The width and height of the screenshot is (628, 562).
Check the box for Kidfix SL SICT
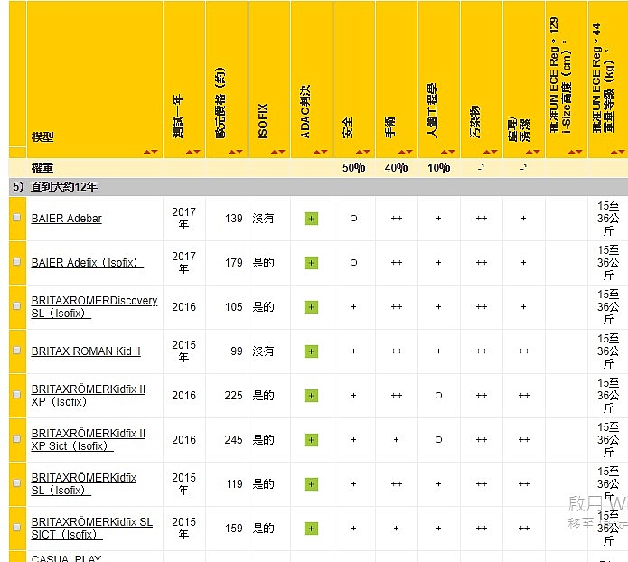tap(17, 527)
